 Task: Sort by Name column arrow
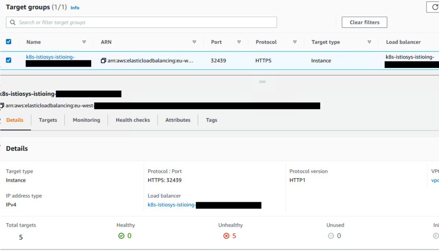coord(84,42)
